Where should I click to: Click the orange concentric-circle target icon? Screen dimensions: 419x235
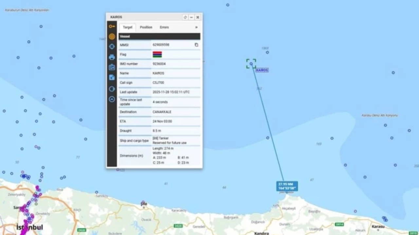pos(112,37)
